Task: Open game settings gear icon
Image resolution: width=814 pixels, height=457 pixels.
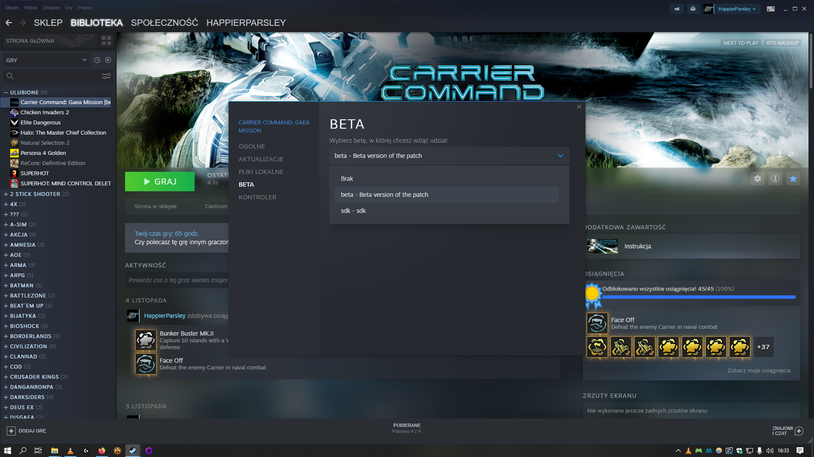Action: coord(757,179)
